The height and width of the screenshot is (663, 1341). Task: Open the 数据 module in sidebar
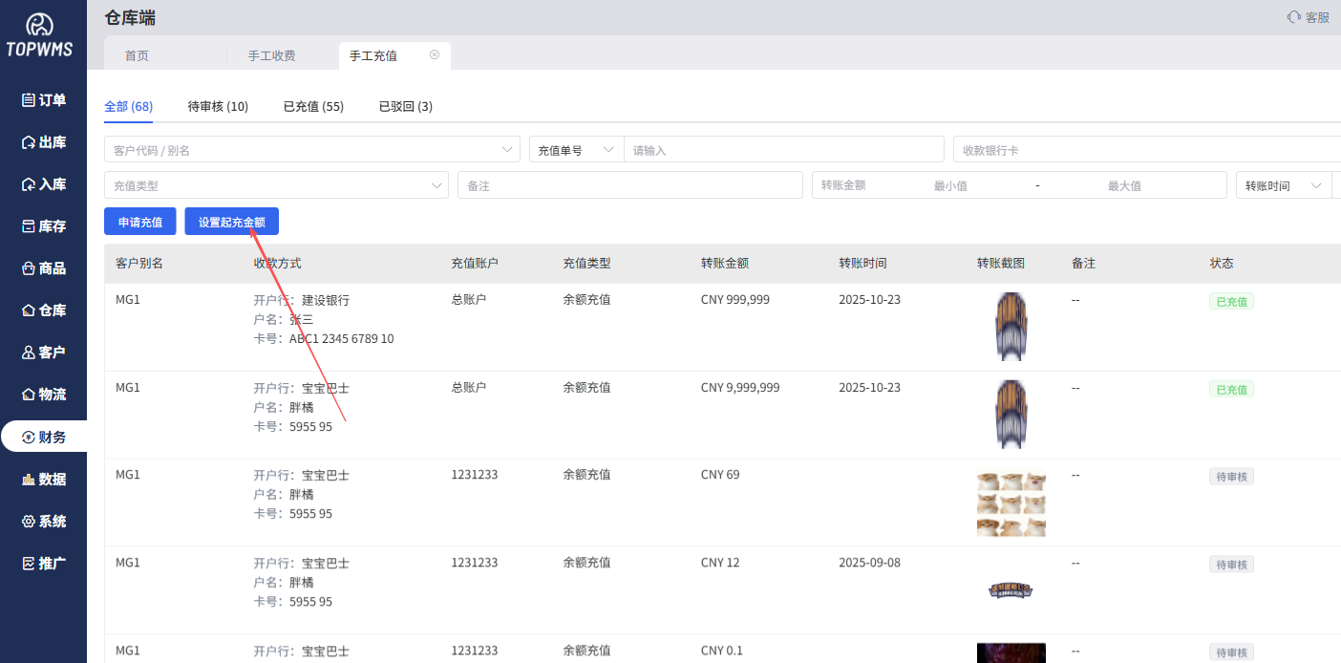(43, 479)
